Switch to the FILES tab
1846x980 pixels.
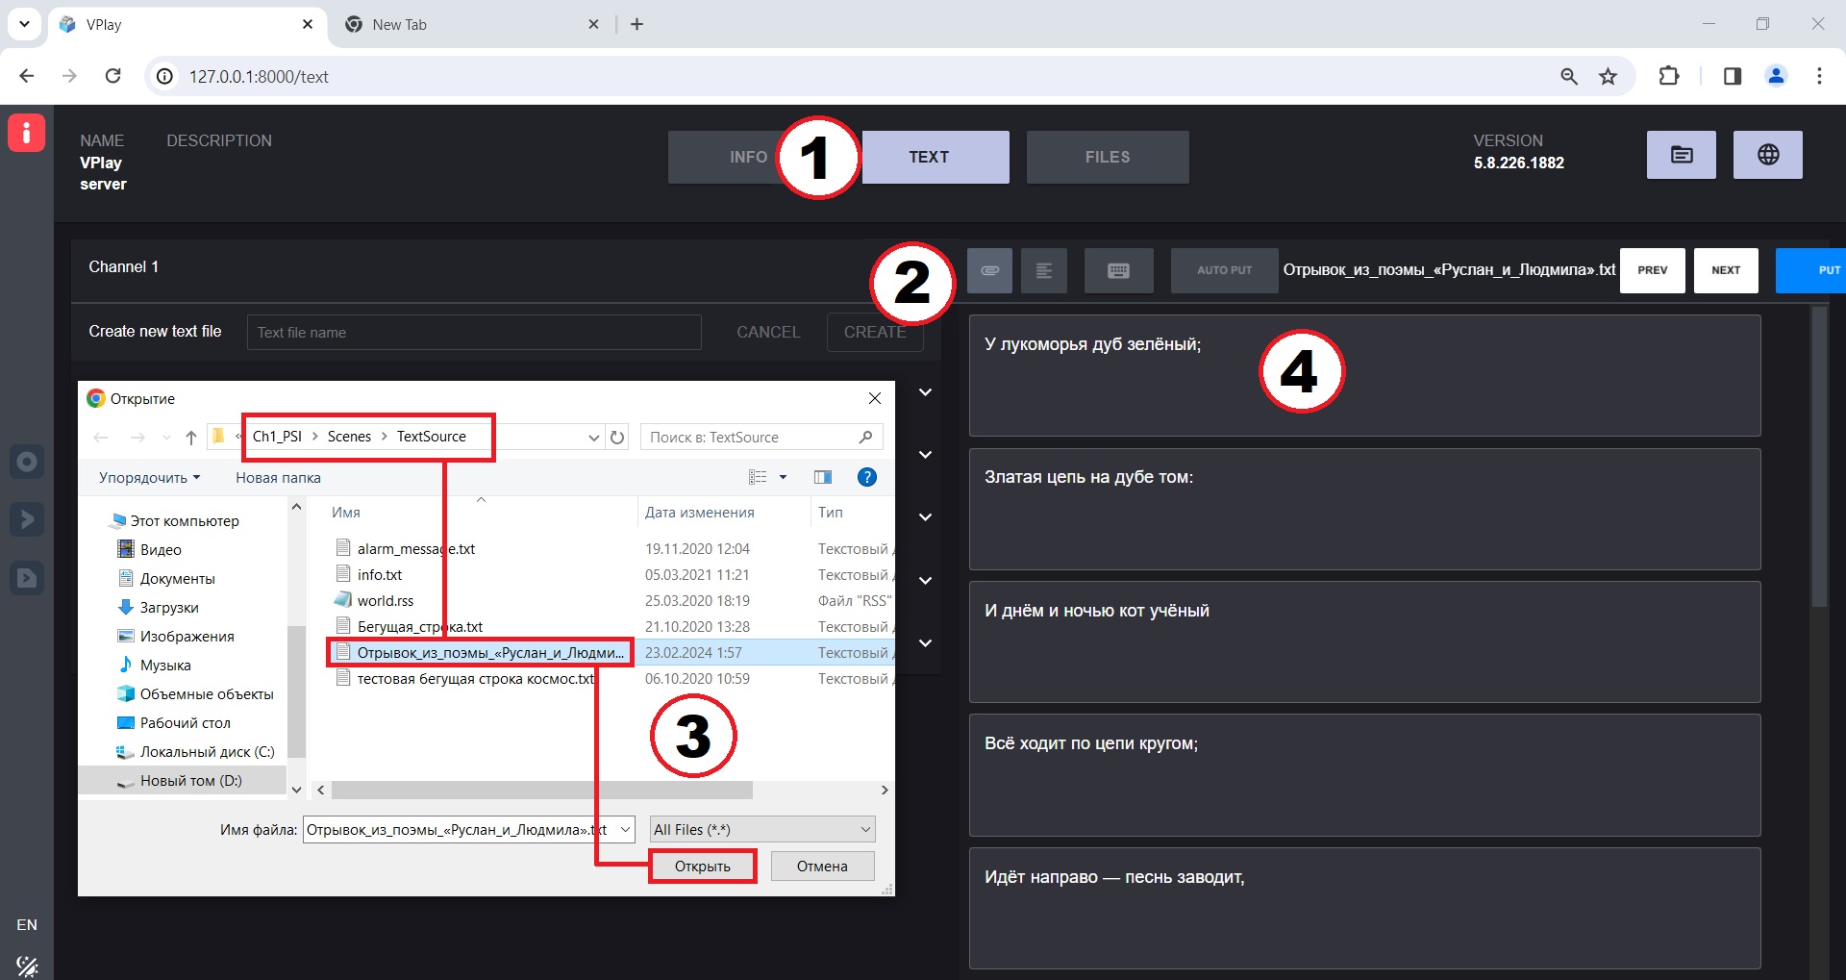1108,157
